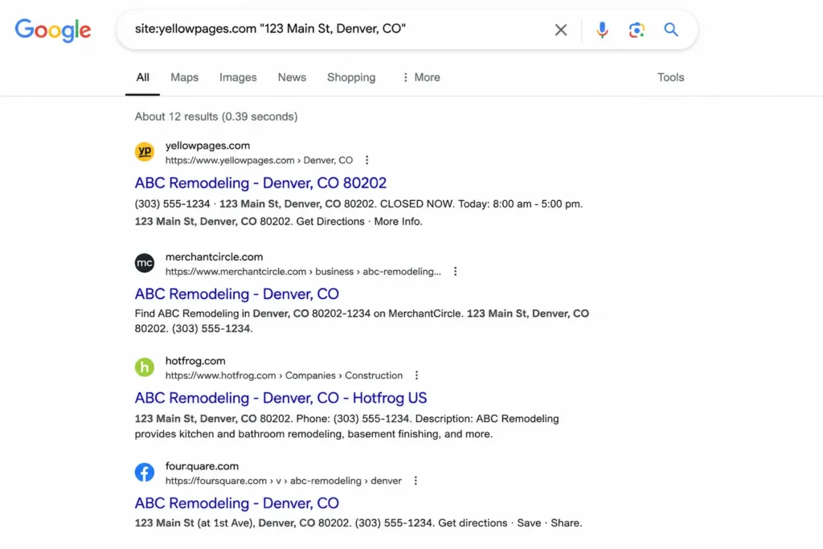Image resolution: width=823 pixels, height=549 pixels.
Task: Click yellowpages.com site name
Action: (207, 145)
